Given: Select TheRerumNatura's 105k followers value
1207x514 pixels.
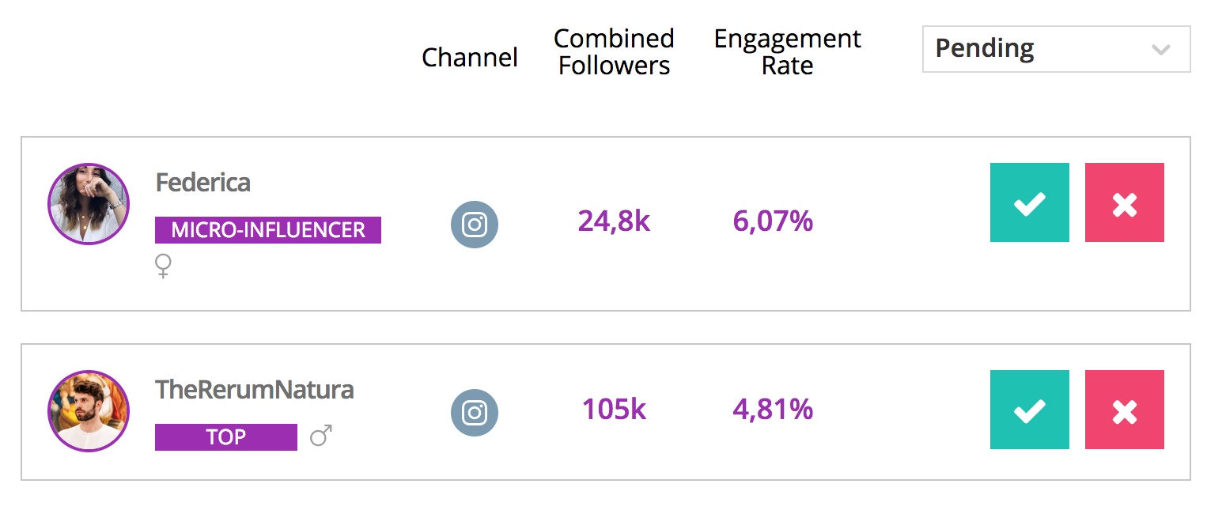Looking at the screenshot, I should (x=614, y=410).
